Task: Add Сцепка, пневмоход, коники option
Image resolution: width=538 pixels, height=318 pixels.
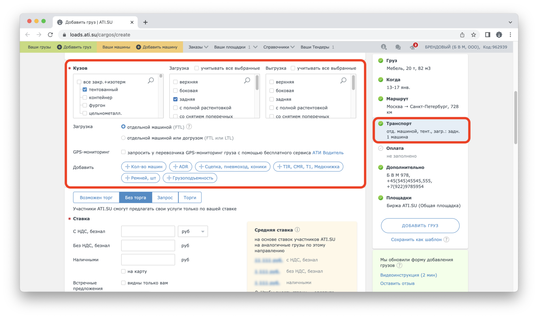Action: pos(233,167)
